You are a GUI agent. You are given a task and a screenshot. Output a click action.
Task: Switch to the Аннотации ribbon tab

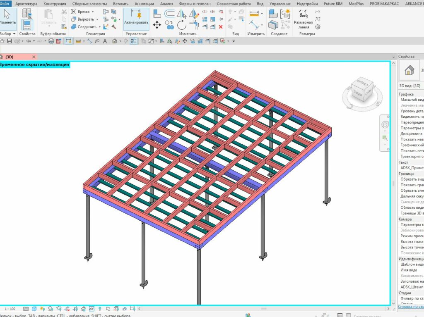pos(144,4)
